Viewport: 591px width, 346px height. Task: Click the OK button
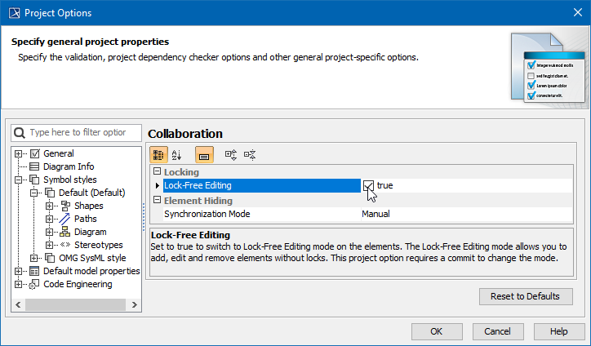[x=436, y=331]
